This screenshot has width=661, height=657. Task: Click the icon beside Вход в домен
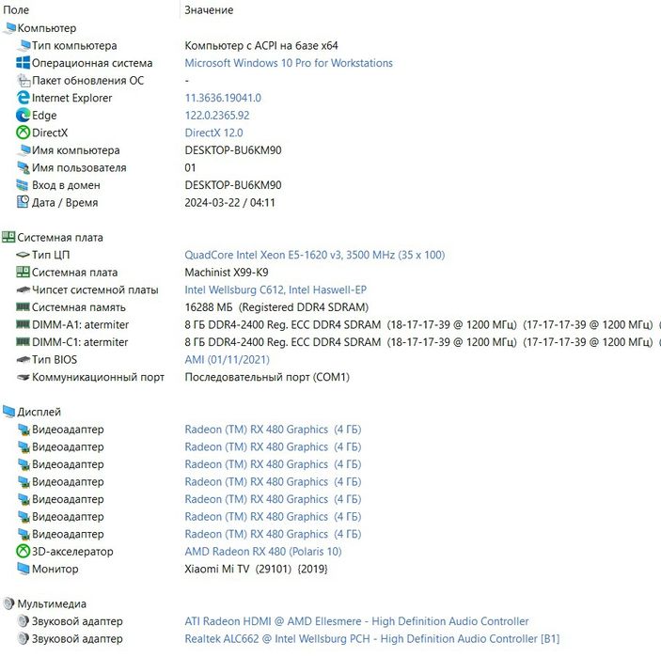pyautogui.click(x=23, y=185)
